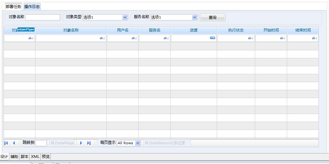
Task: Select the abc text icon under 对象名称 column
Action: pos(102,38)
